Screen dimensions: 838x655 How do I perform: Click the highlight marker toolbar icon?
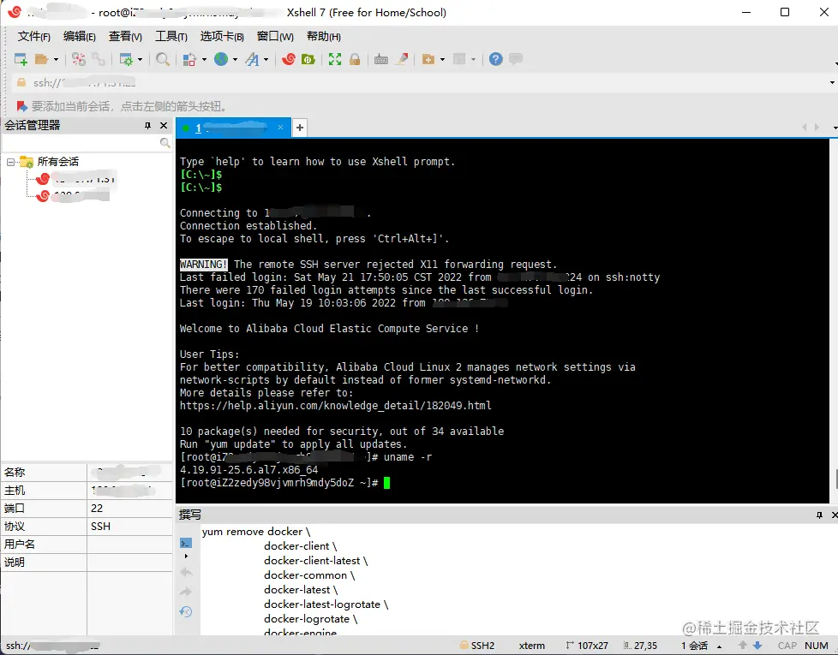click(402, 59)
